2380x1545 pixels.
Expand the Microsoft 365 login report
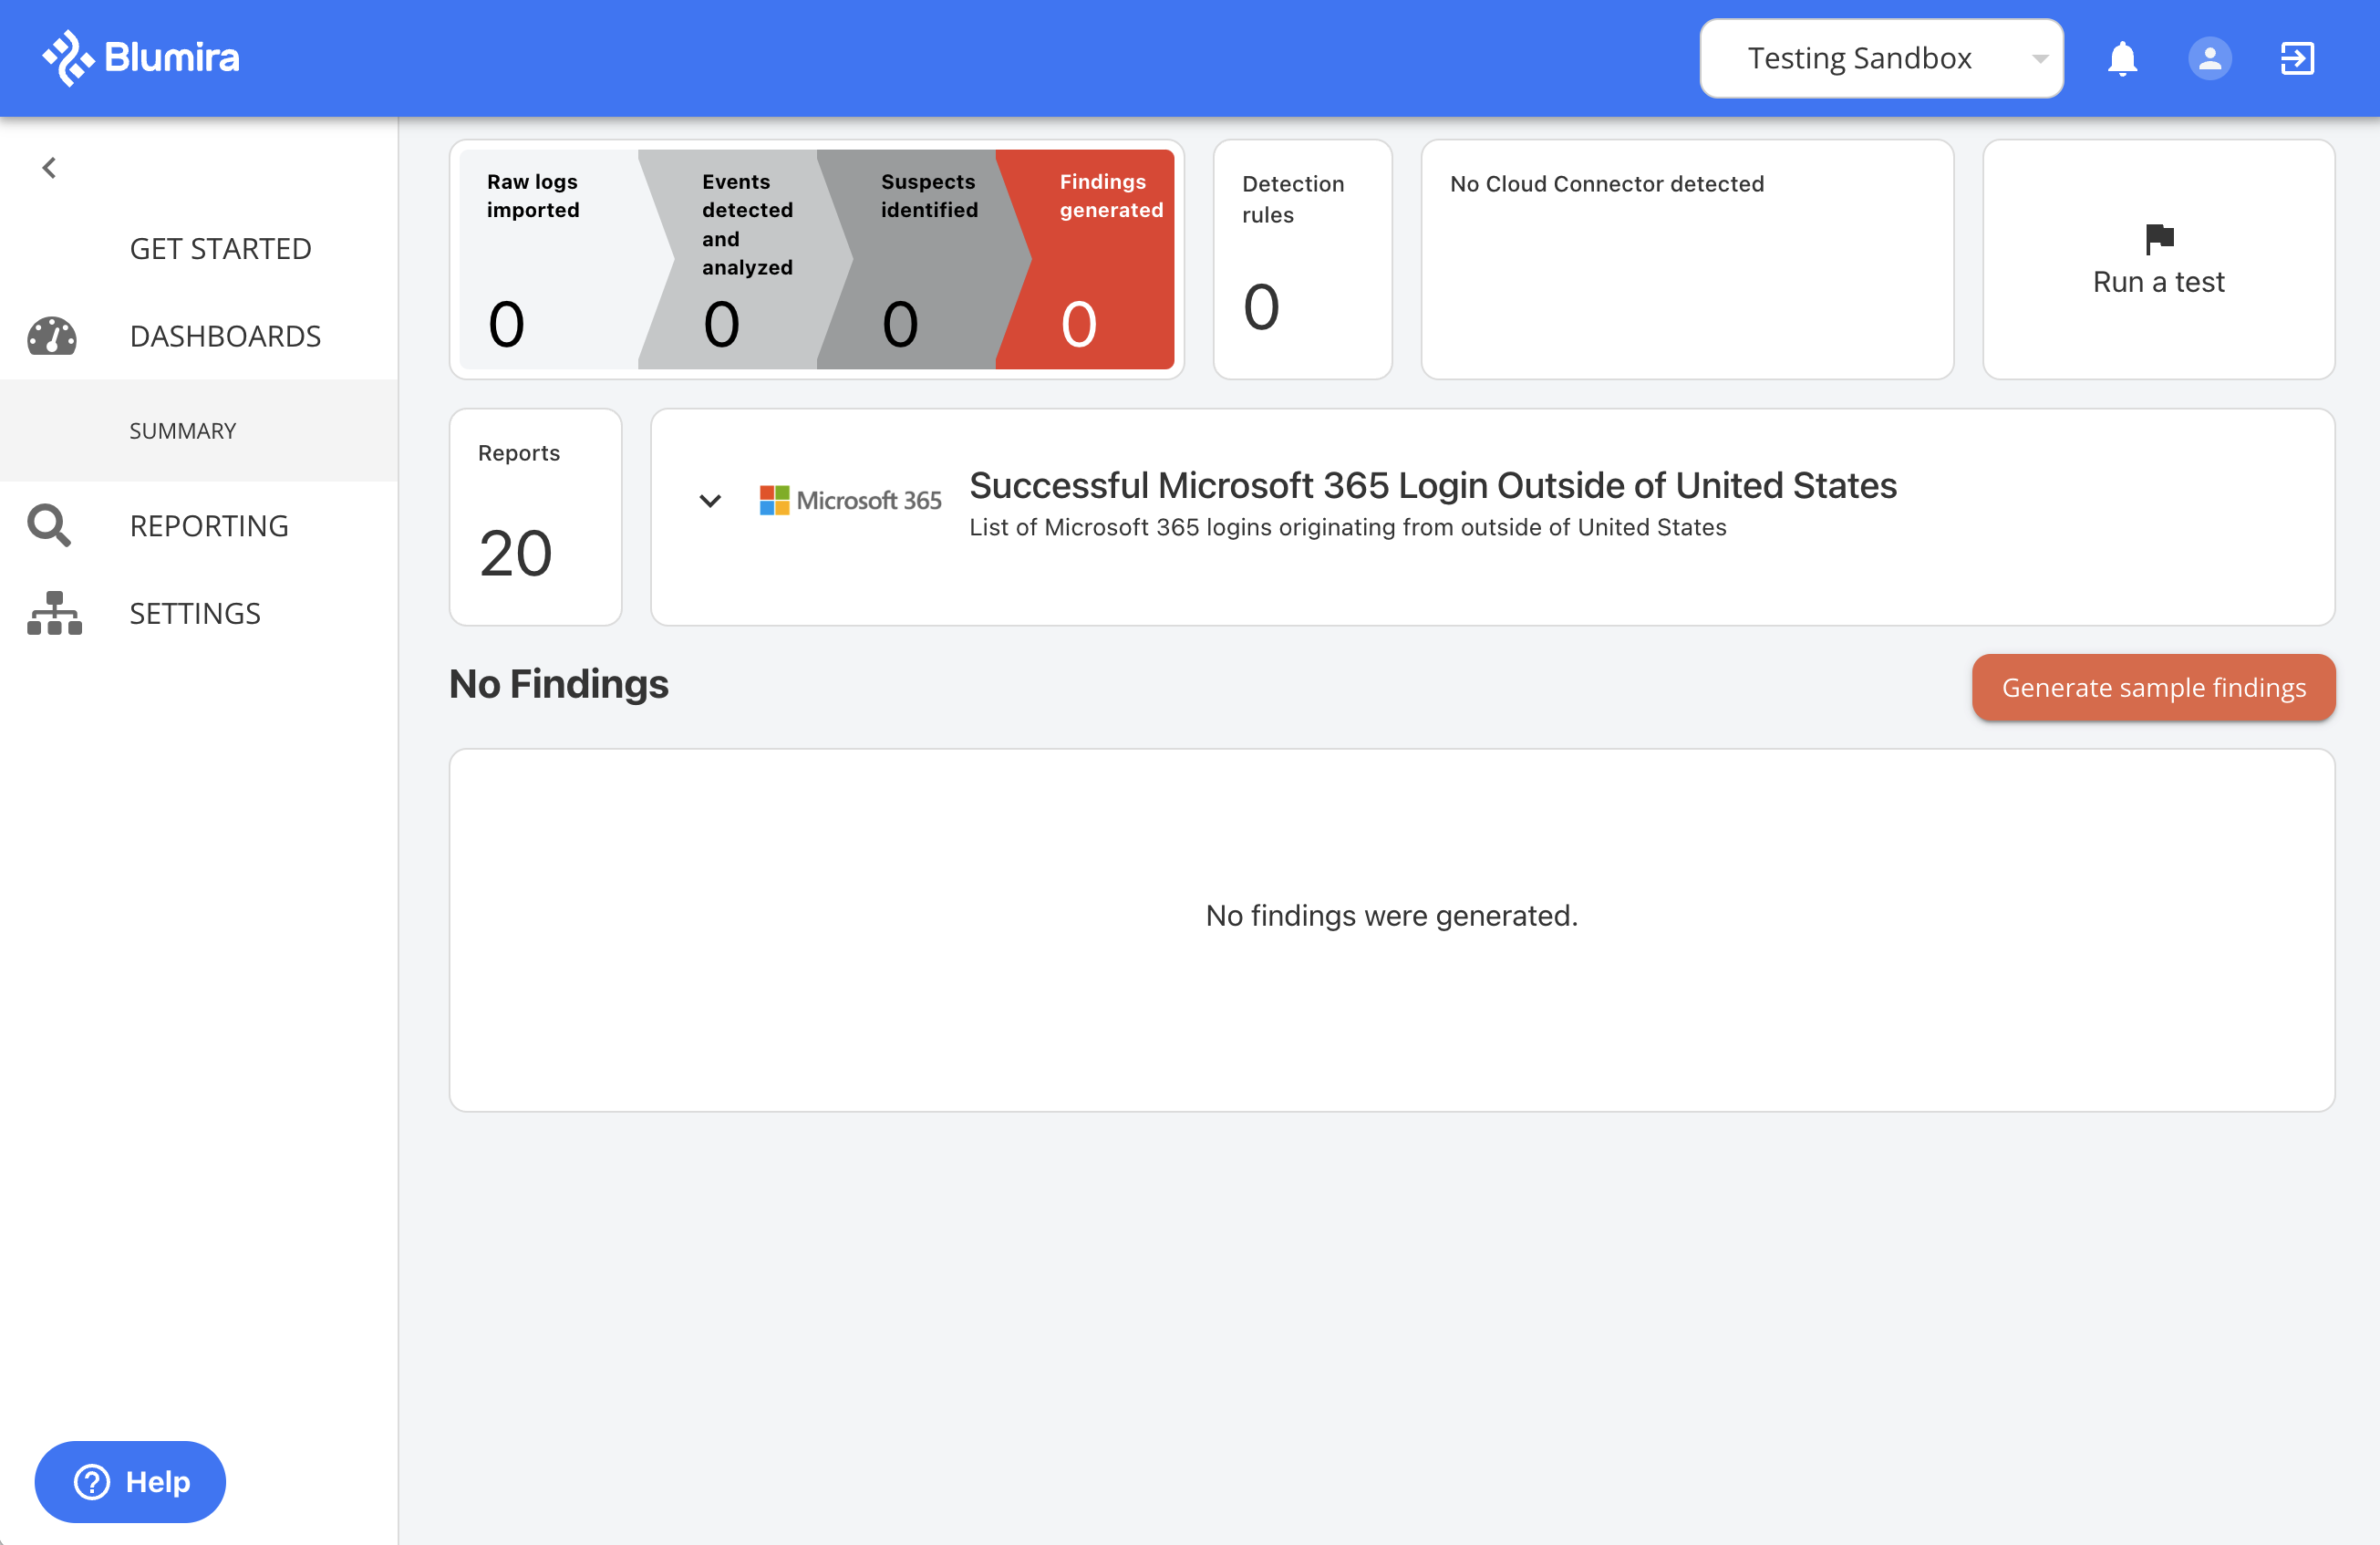click(710, 500)
